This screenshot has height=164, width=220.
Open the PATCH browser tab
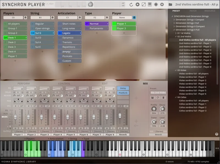pos(193,11)
